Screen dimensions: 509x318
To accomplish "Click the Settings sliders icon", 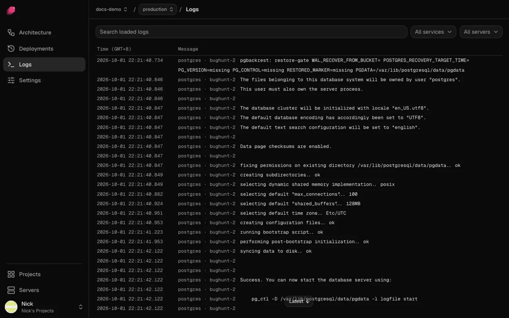I will (11, 80).
